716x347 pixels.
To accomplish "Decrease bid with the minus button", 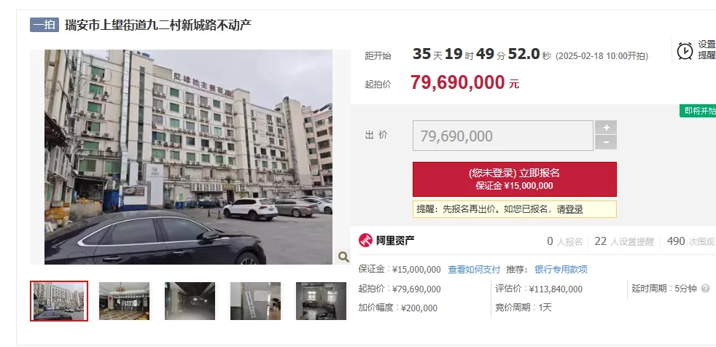I will (606, 142).
